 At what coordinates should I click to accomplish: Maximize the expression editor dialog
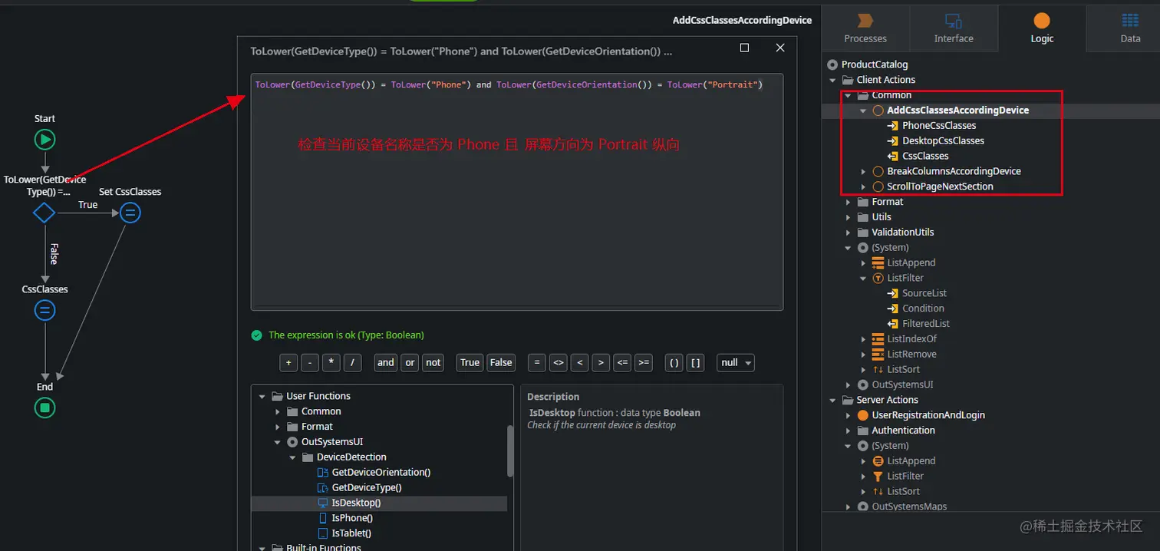(x=744, y=48)
